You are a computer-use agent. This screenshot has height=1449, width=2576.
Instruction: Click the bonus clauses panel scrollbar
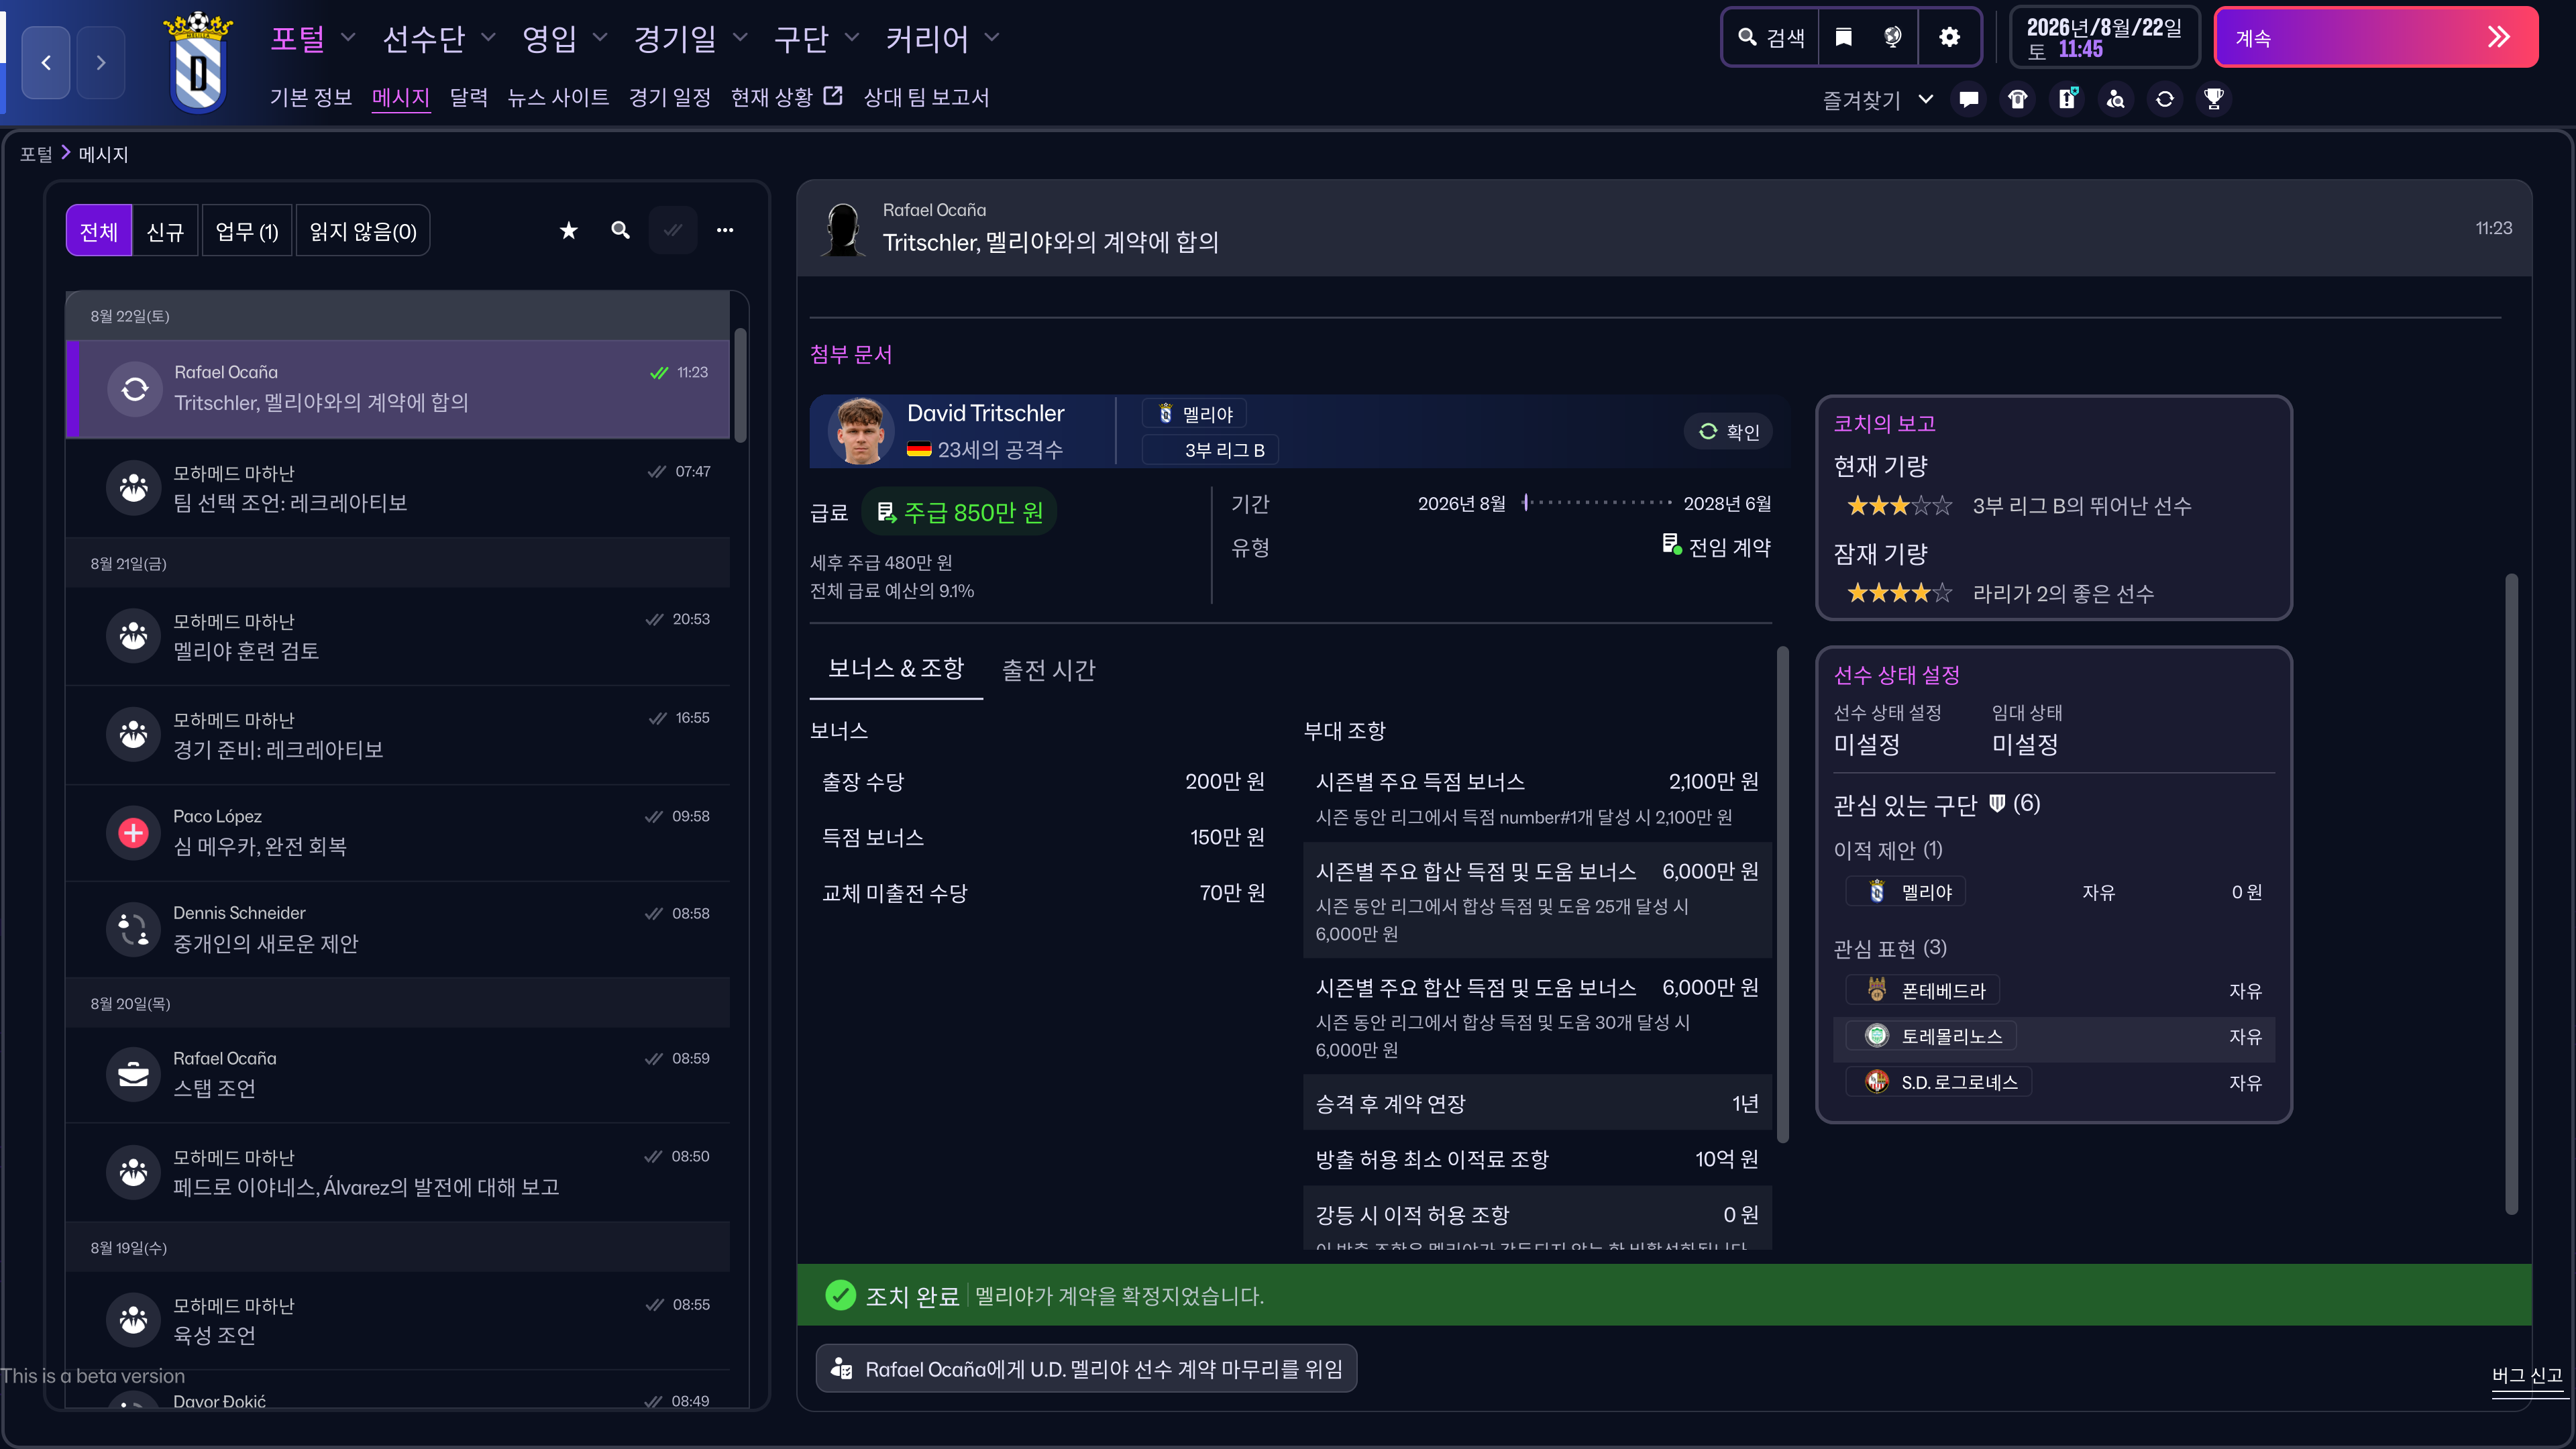(x=1782, y=895)
